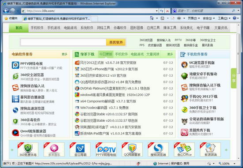Click the PPTV网络电视 icon in recommendations
The height and width of the screenshot is (168, 243).
coord(15,65)
